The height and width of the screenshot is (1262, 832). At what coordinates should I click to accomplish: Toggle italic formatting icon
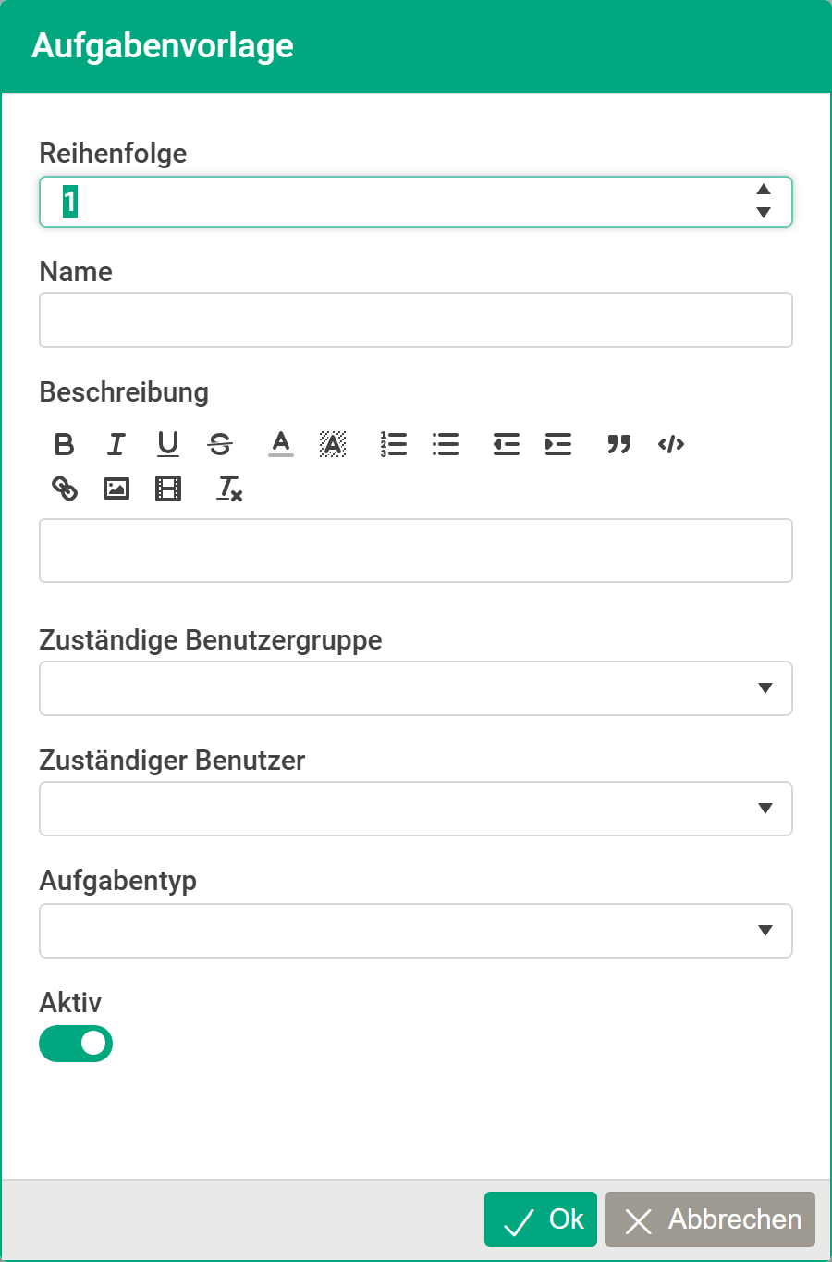click(x=116, y=444)
